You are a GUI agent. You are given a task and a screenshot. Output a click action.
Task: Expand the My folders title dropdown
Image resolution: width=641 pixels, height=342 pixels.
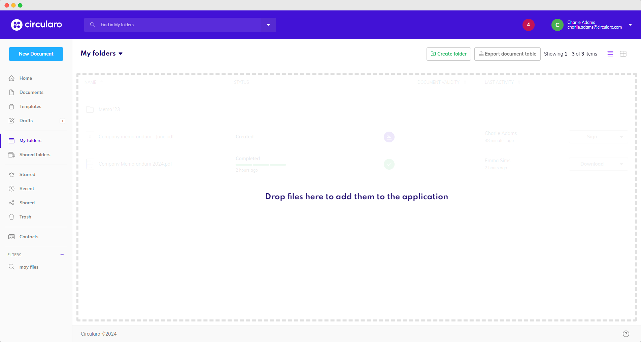click(121, 54)
